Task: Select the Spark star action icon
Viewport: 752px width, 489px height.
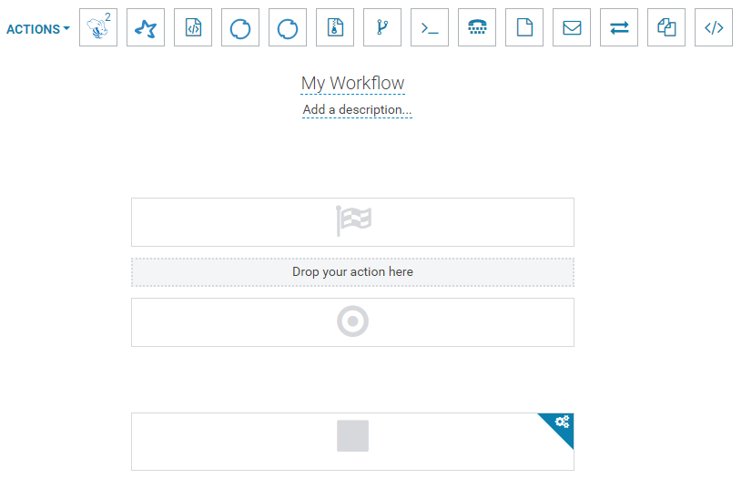Action: (146, 27)
